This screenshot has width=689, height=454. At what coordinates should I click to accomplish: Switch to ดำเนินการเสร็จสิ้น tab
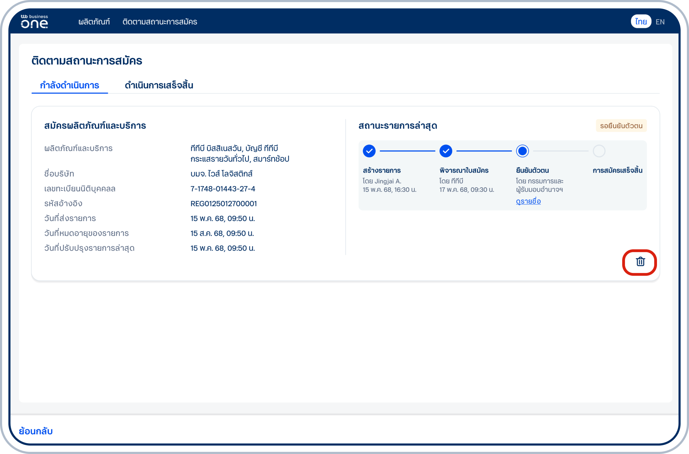[159, 85]
